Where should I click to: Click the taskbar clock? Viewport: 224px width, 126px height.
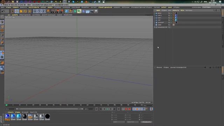[212, 2]
